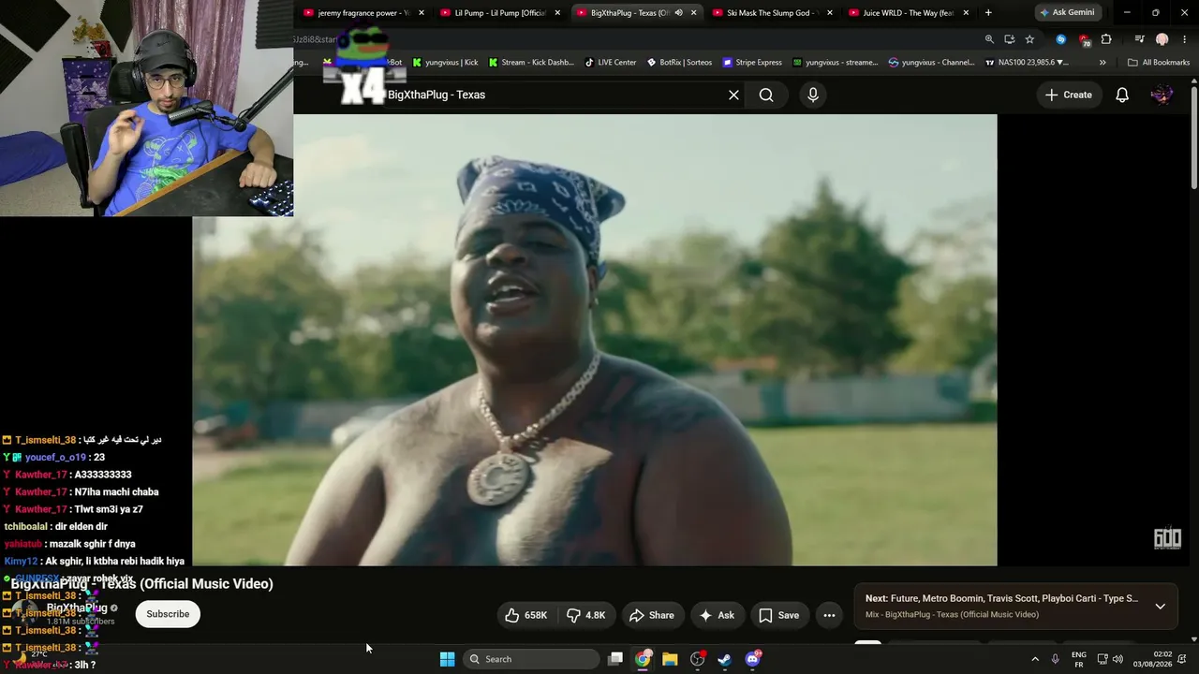This screenshot has height=674, width=1199.
Task: Show hidden system tray icons
Action: [x=1035, y=659]
